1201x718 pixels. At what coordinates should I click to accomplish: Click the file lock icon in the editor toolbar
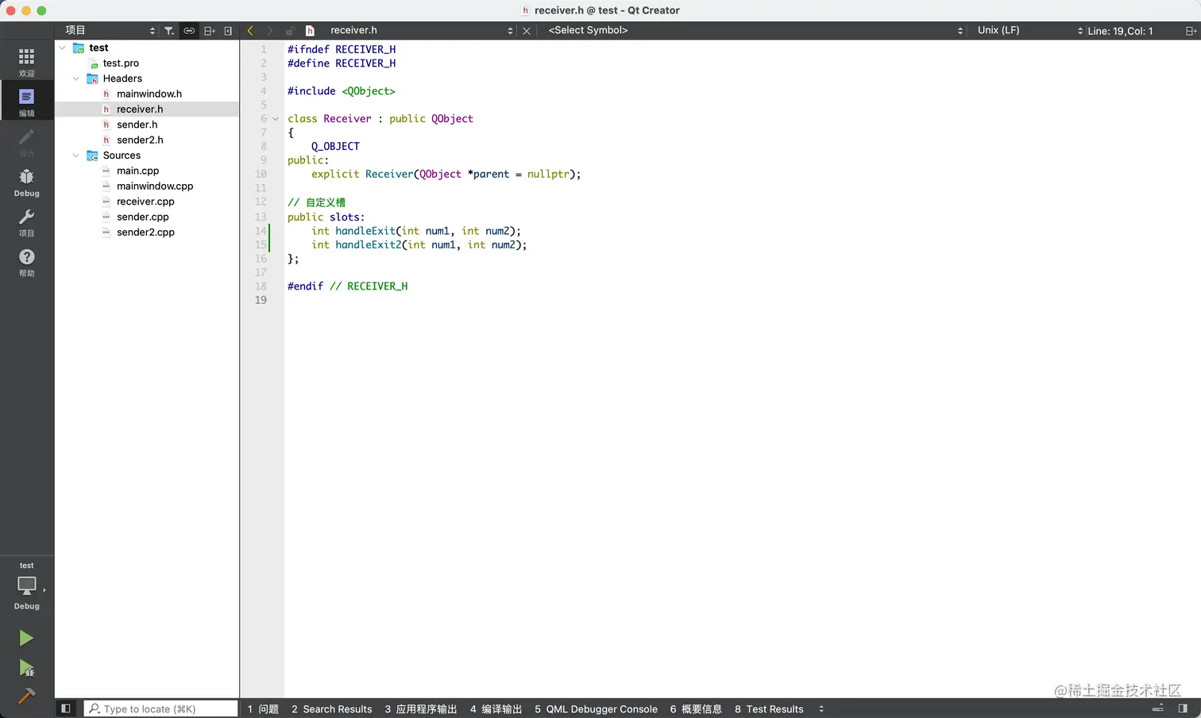coord(290,31)
